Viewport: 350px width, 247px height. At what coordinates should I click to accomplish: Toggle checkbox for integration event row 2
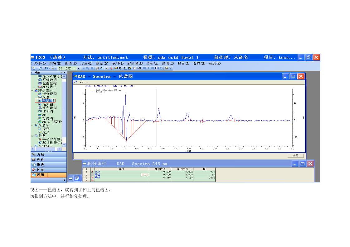pyautogui.click(x=92, y=175)
